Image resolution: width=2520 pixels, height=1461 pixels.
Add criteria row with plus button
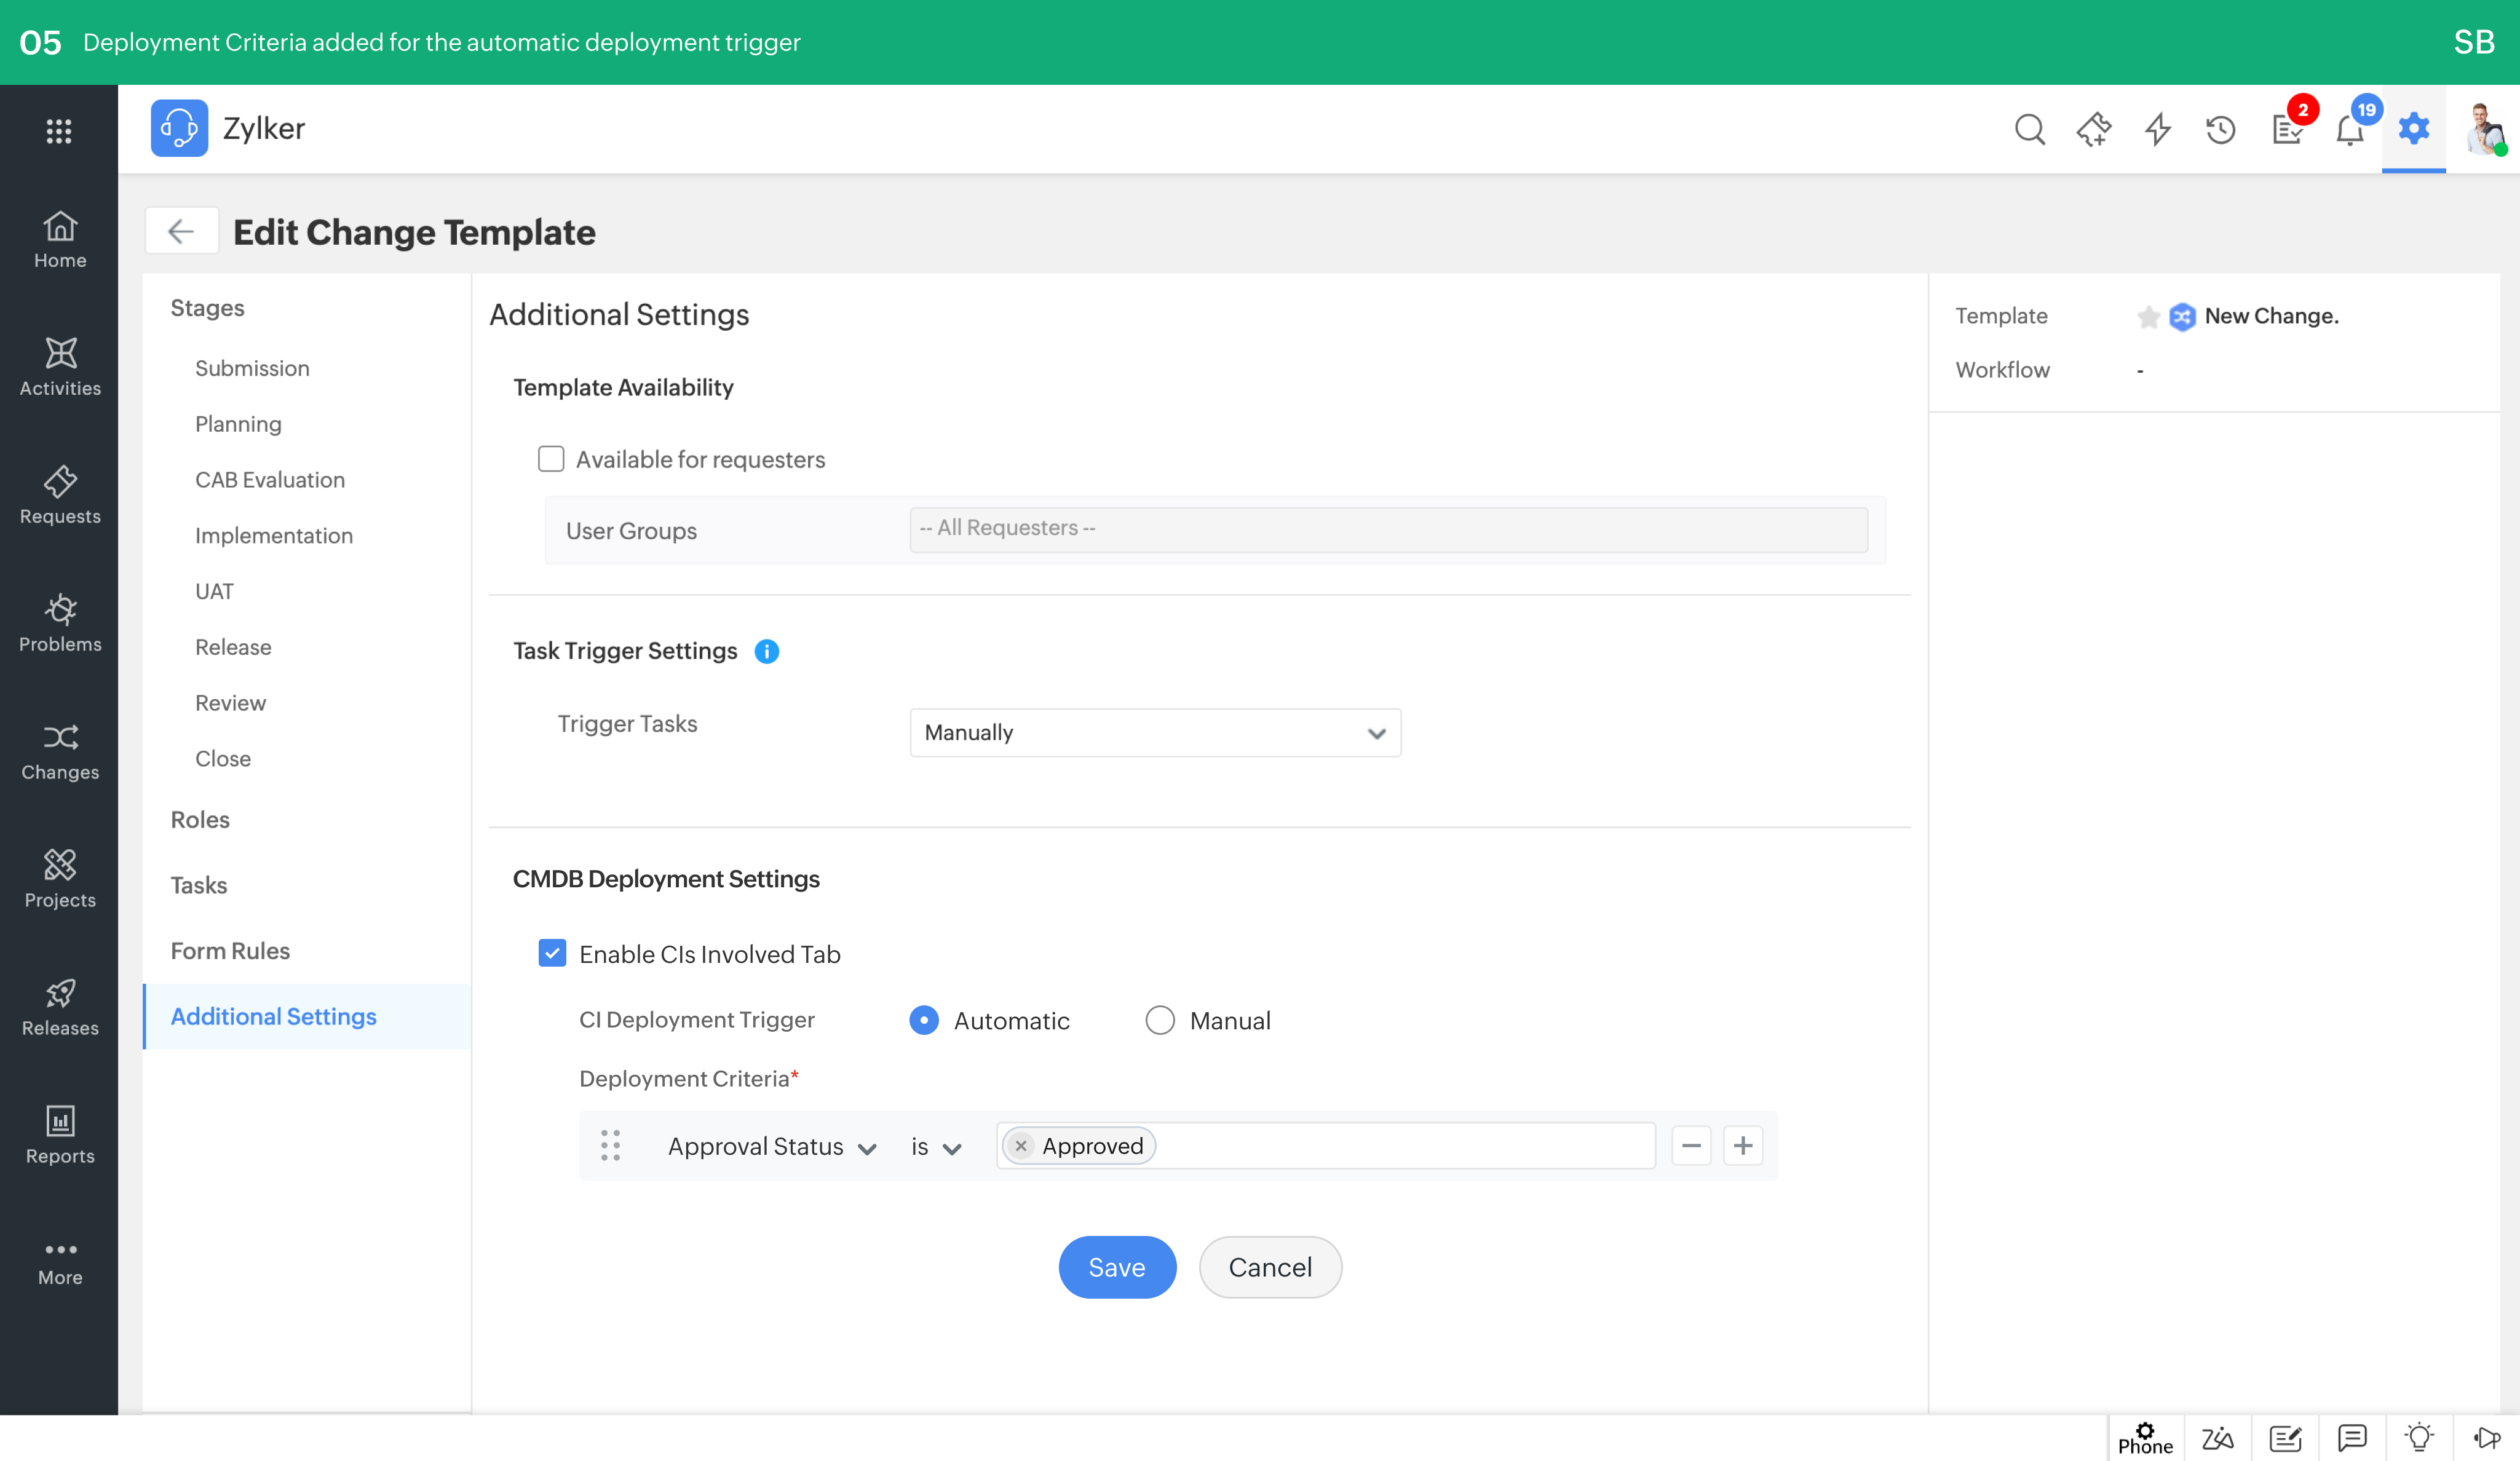1743,1146
